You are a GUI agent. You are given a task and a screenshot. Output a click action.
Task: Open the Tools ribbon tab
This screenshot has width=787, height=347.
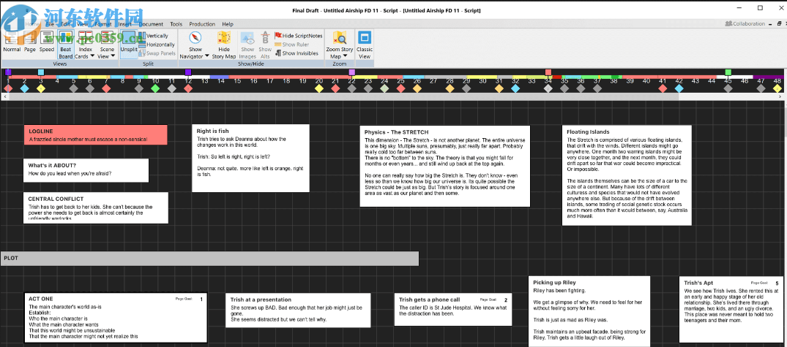176,24
